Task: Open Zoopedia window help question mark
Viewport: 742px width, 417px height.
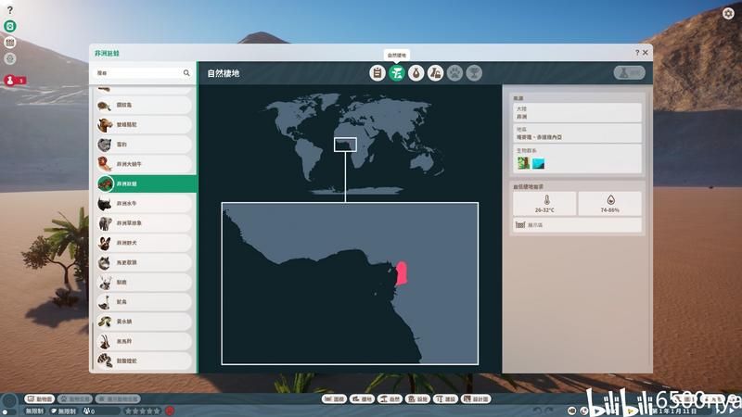Action: tap(637, 53)
